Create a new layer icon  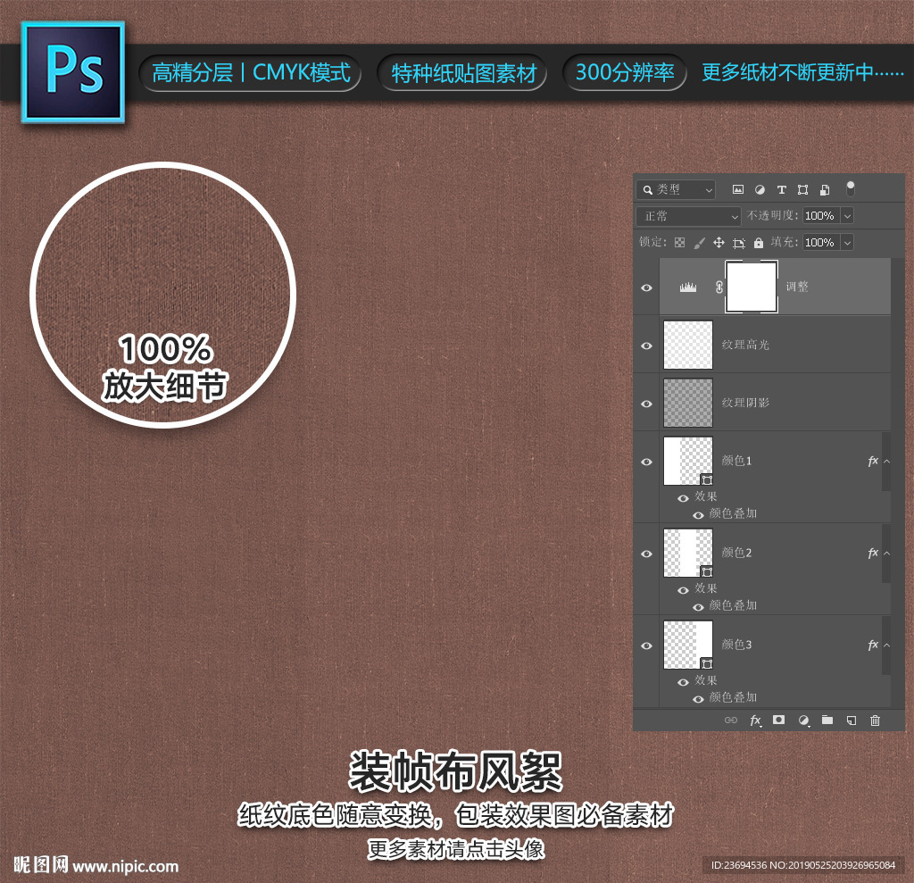pos(852,721)
